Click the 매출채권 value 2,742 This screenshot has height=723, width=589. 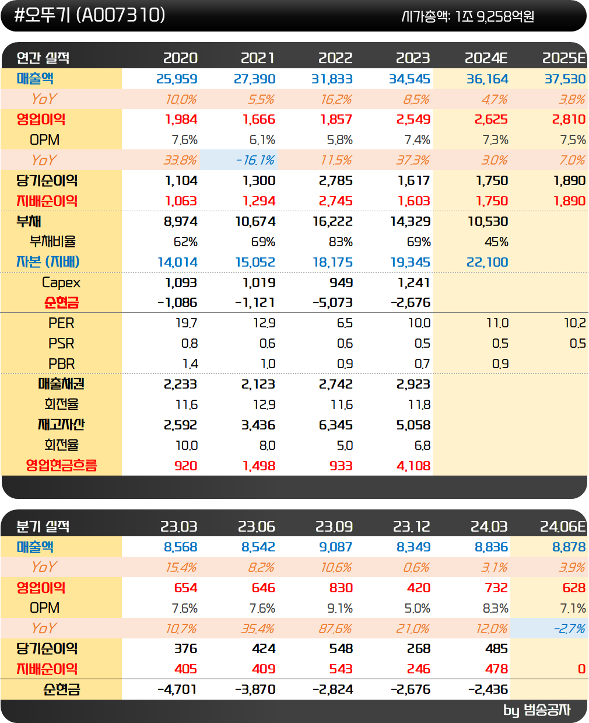point(336,384)
